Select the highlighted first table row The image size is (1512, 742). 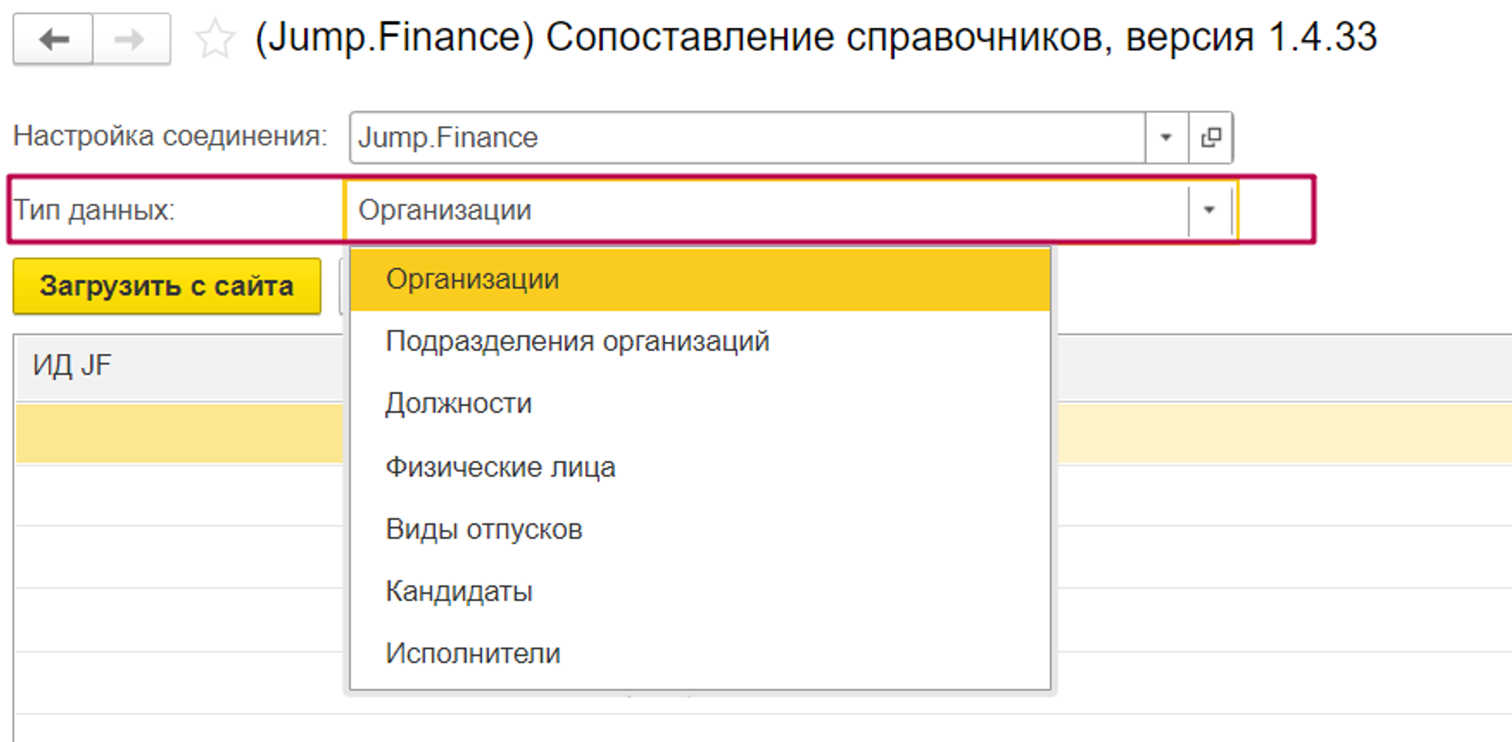point(177,434)
